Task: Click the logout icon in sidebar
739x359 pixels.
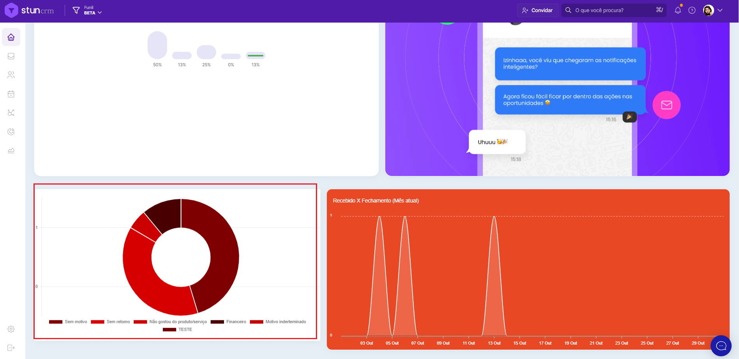Action: tap(11, 348)
